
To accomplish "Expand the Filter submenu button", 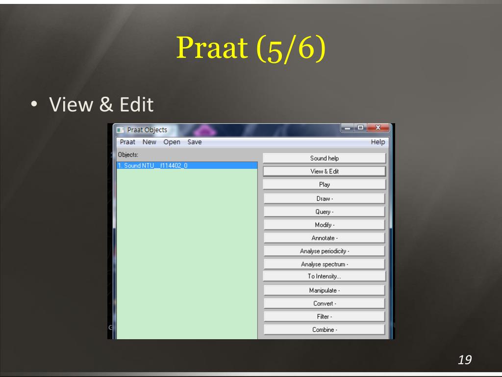I will click(x=325, y=317).
